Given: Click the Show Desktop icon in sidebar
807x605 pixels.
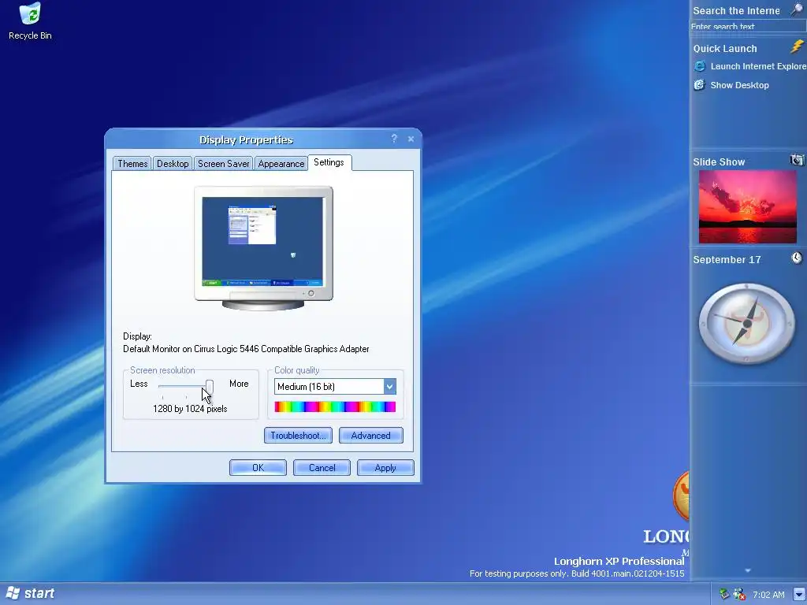Looking at the screenshot, I should pos(700,85).
